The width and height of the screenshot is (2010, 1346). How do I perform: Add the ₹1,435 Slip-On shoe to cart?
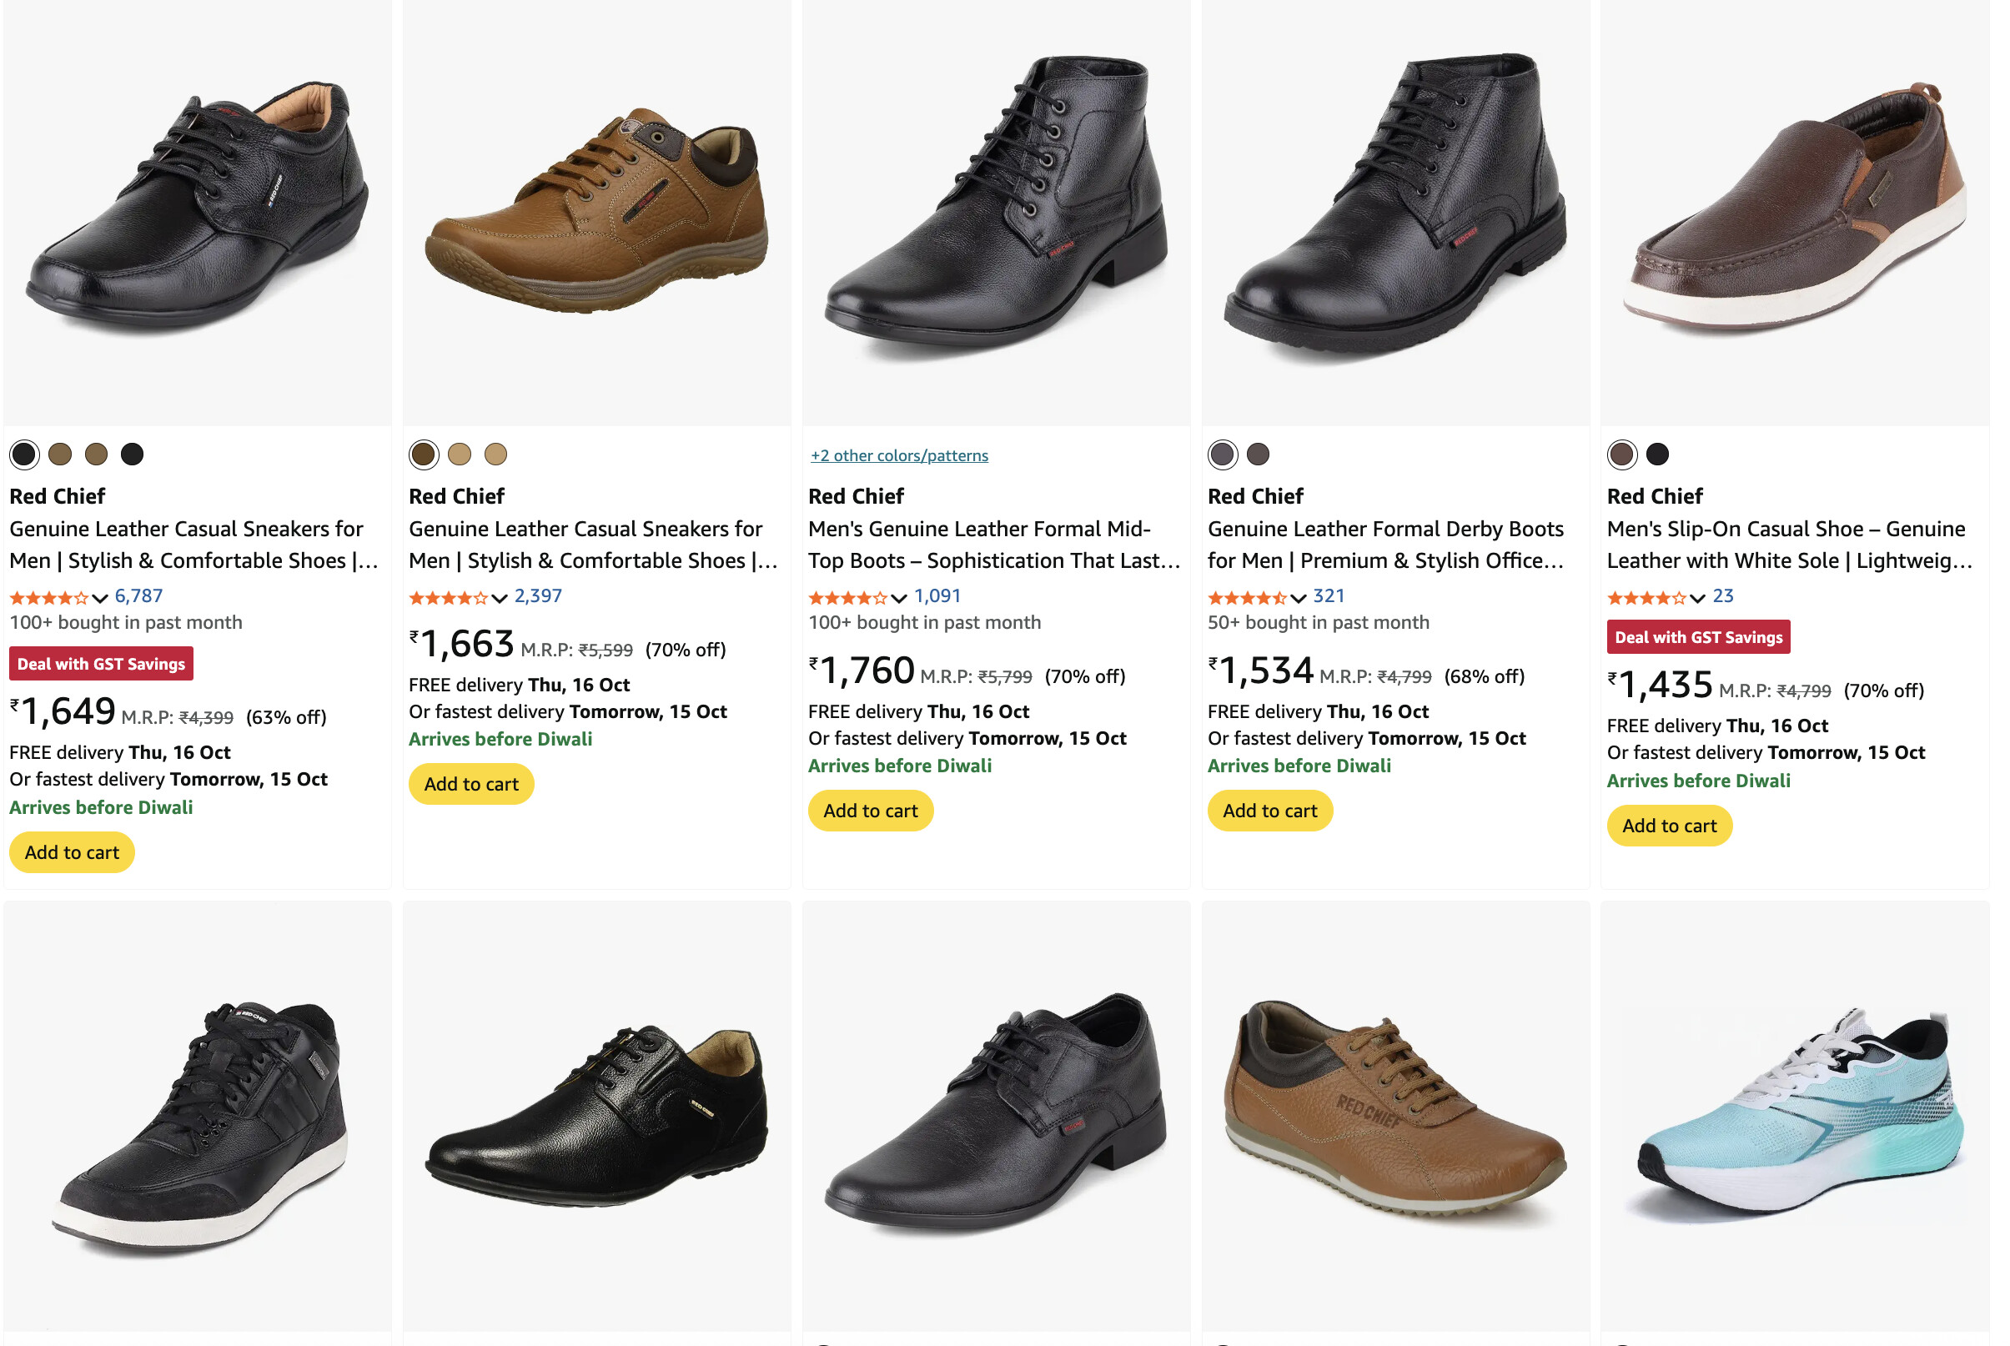[x=1668, y=825]
